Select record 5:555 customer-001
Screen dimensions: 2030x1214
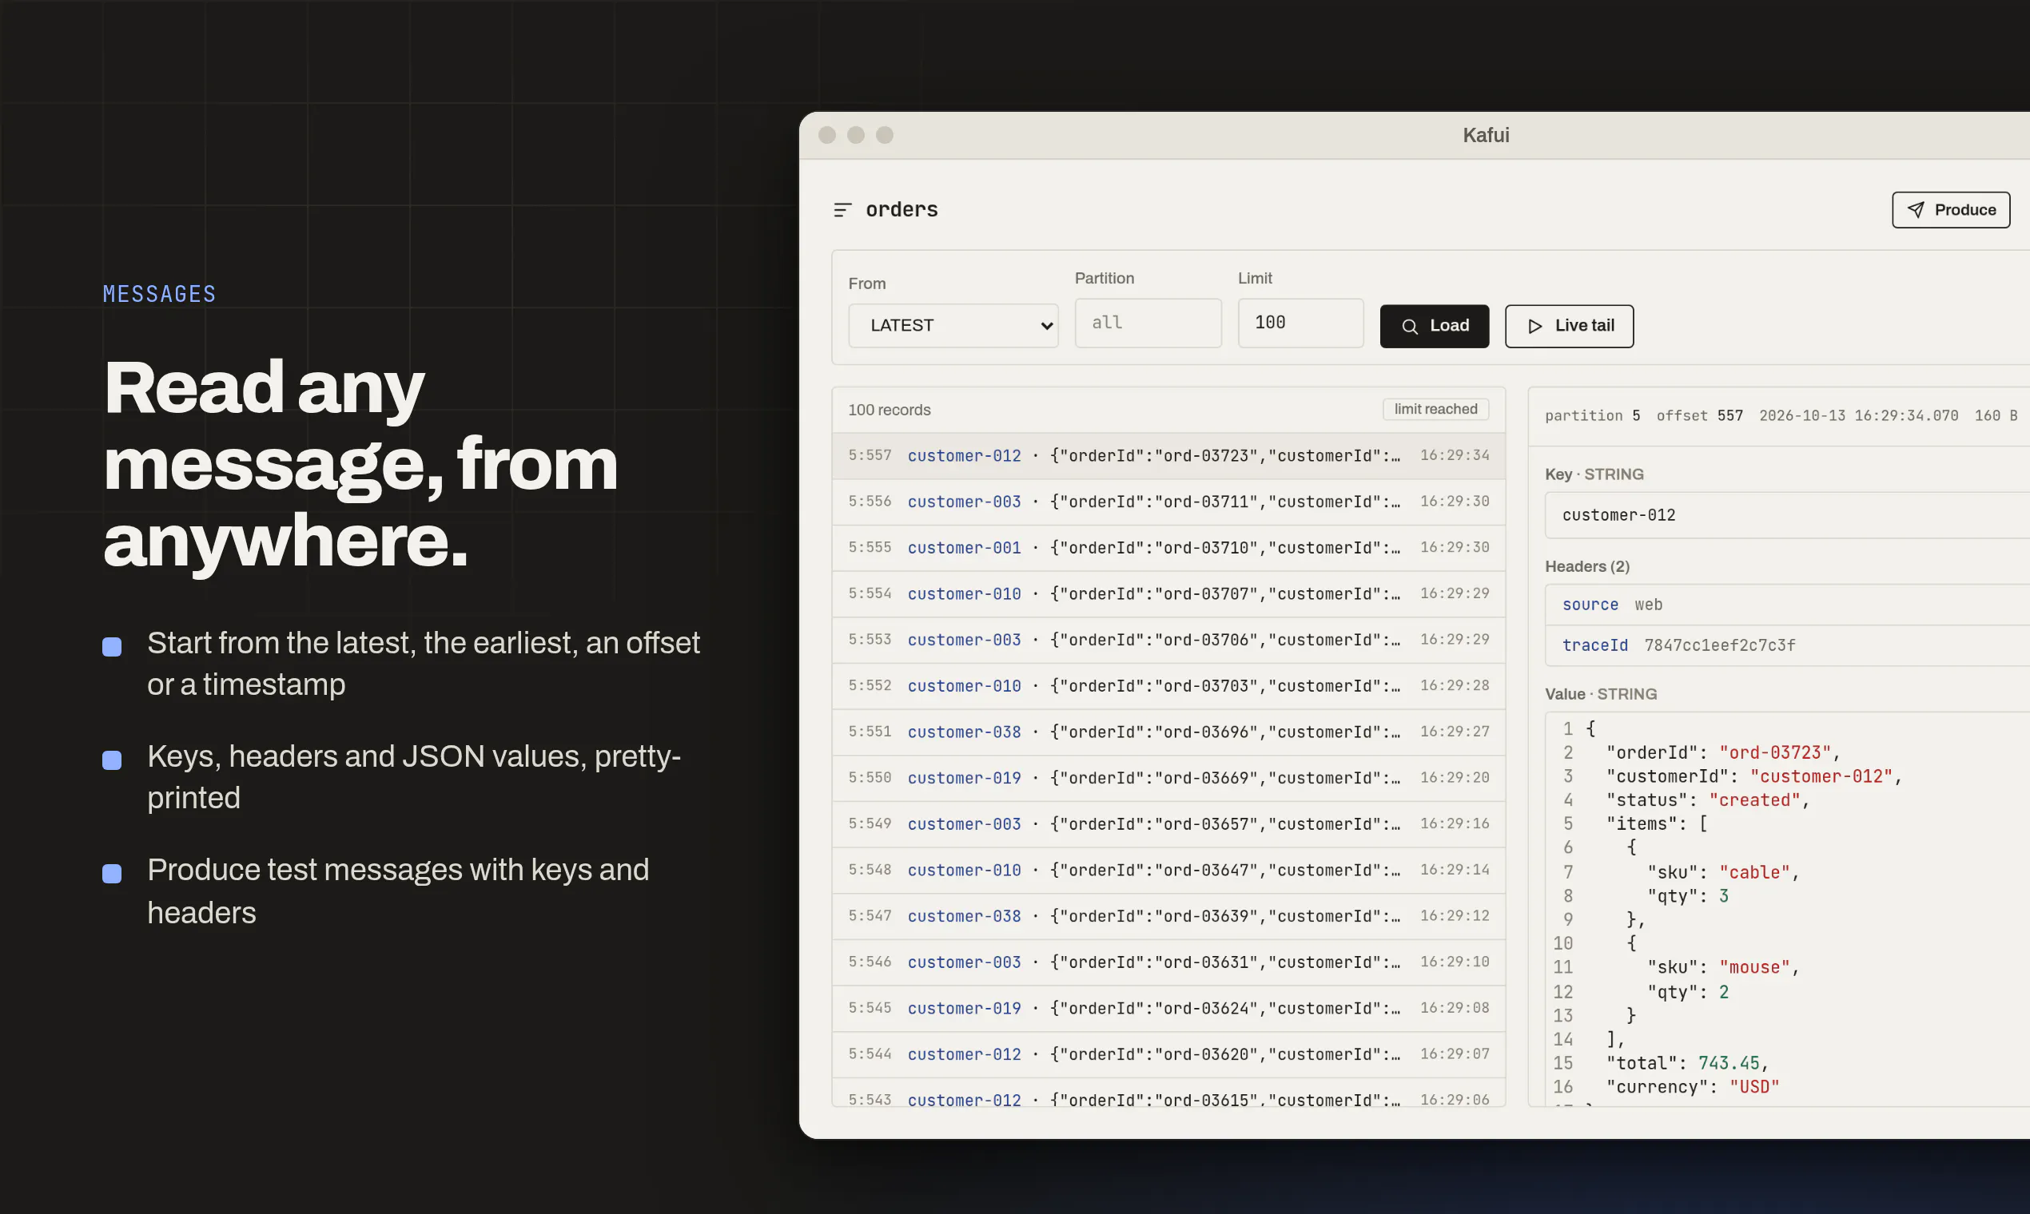[1168, 548]
